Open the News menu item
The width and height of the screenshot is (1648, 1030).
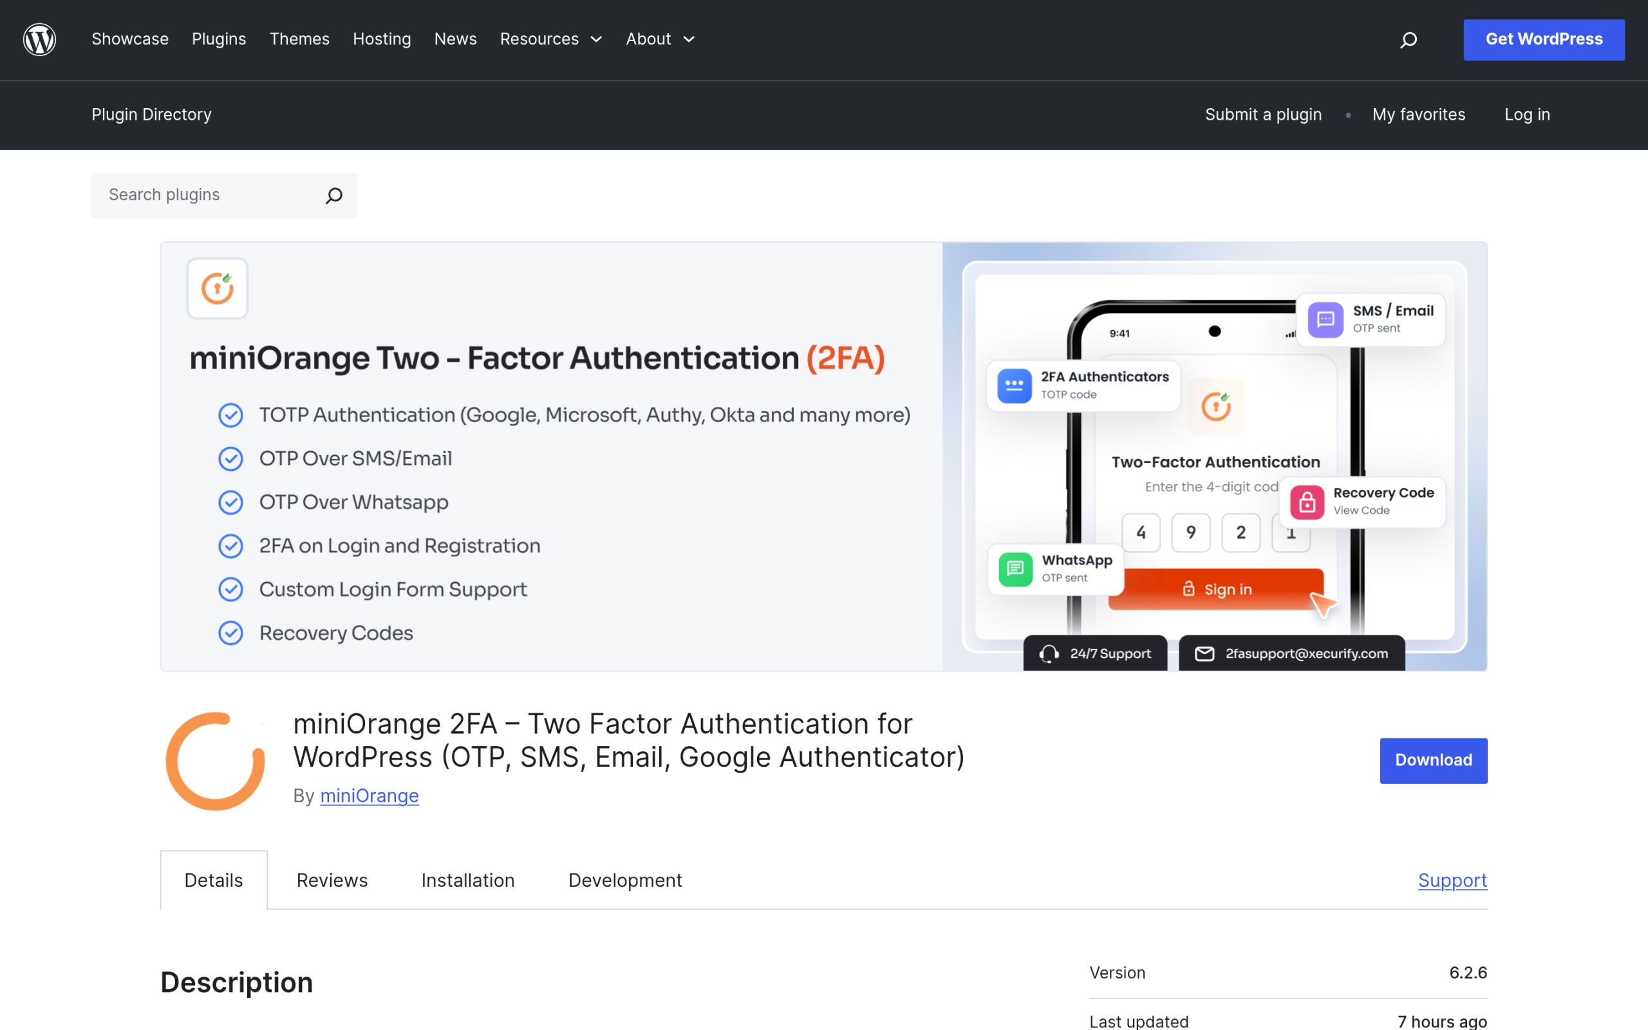(x=456, y=39)
